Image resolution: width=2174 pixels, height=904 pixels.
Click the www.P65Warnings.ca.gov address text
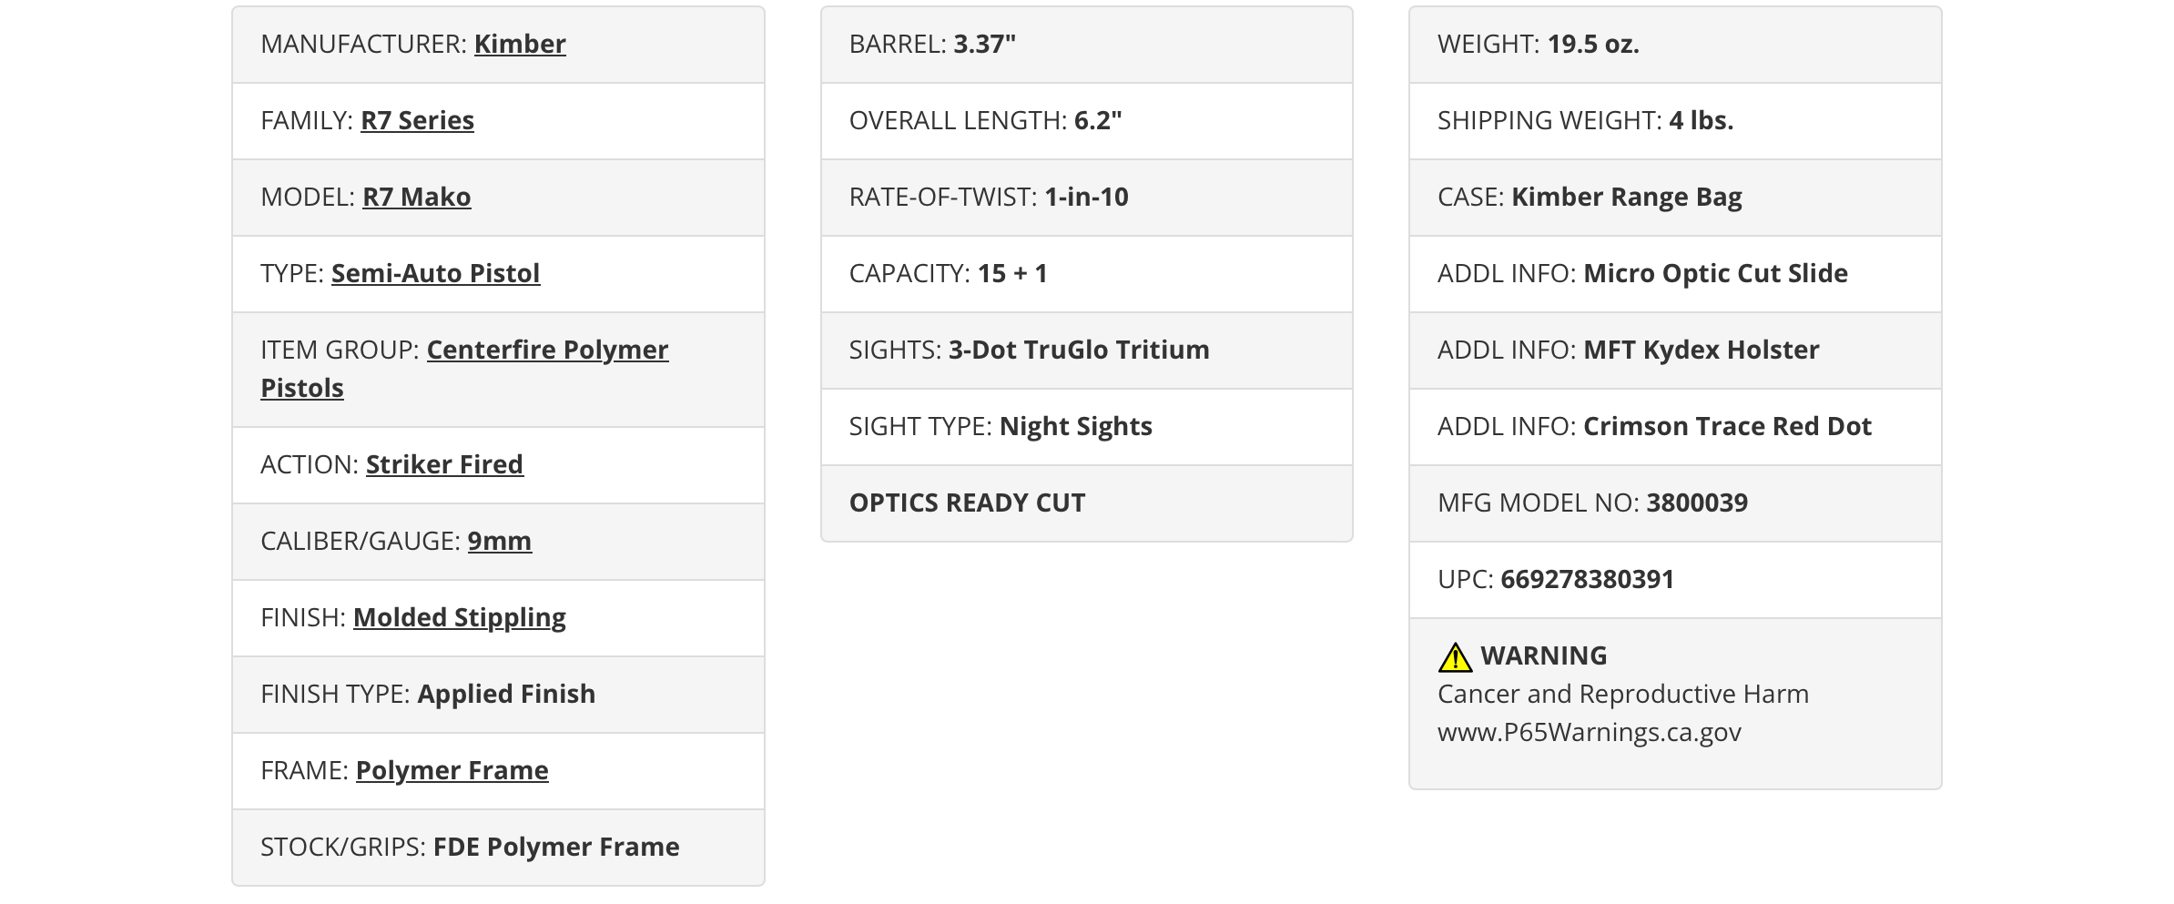pos(1590,732)
